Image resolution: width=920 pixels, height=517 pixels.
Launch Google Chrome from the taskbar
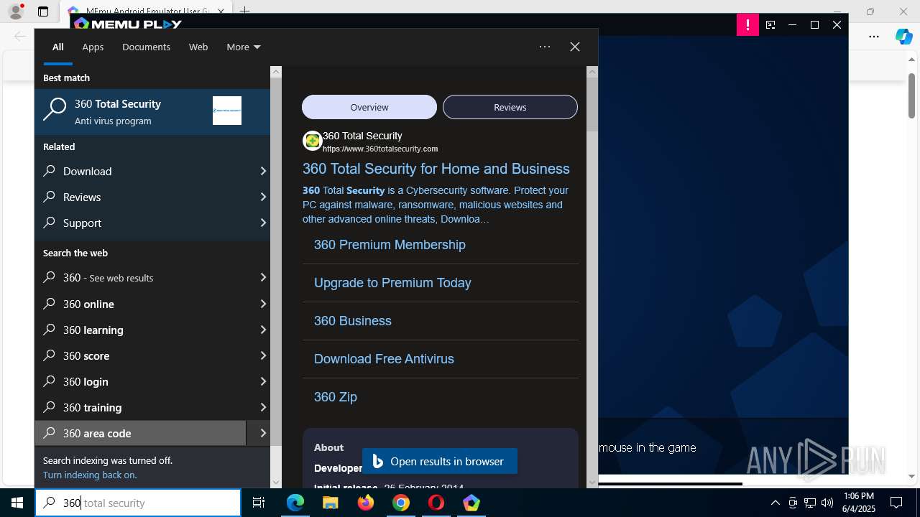click(x=401, y=503)
